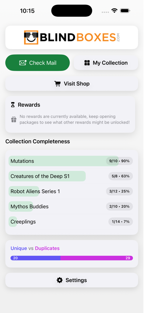Select Creatures of the Deep S1 row
Image resolution: width=144 pixels, height=313 pixels.
coord(71,176)
